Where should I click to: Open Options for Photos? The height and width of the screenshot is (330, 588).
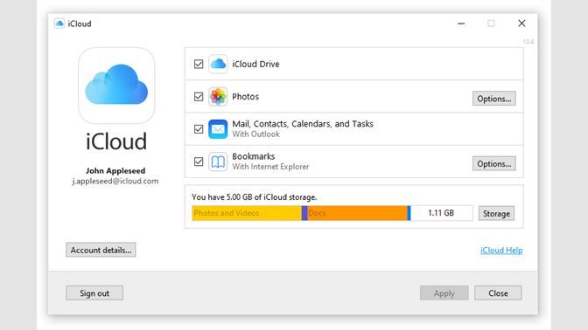pyautogui.click(x=493, y=99)
